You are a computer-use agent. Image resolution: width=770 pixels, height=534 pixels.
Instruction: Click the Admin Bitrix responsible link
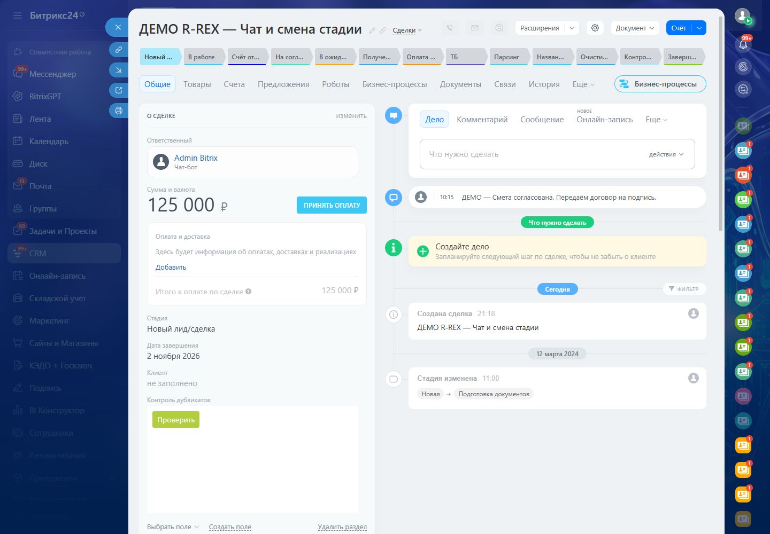point(196,158)
